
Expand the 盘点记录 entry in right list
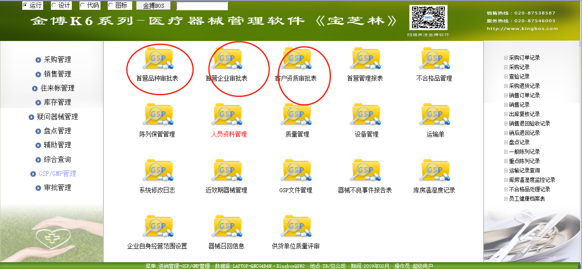point(506,142)
